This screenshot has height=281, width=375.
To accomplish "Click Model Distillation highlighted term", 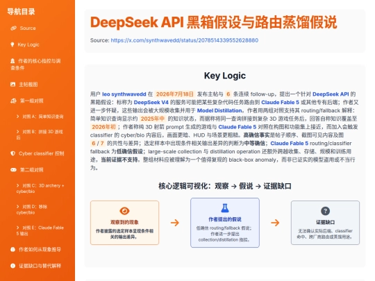I will [x=219, y=110].
